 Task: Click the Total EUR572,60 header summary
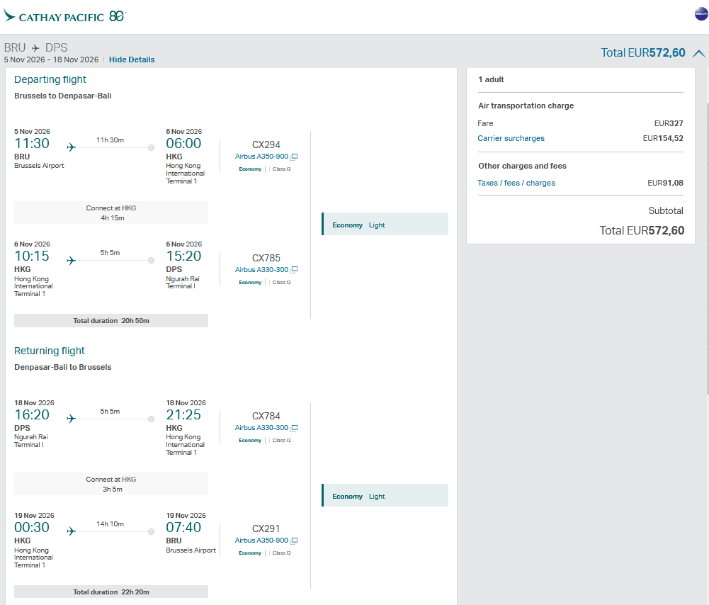[642, 52]
